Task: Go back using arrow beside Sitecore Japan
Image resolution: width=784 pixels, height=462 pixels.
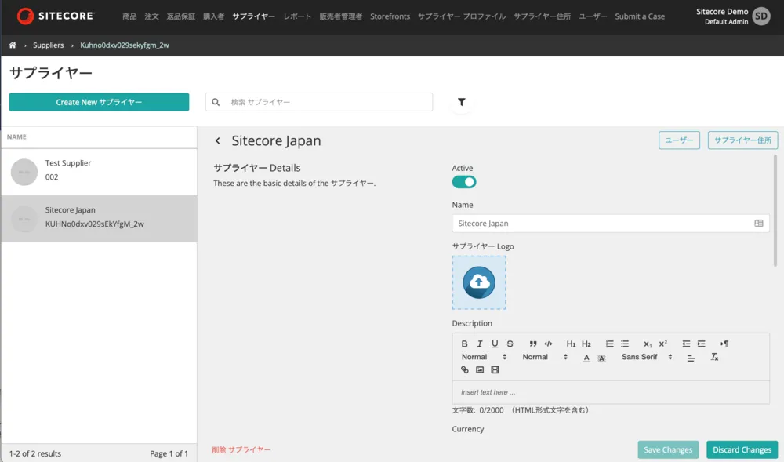Action: (x=217, y=141)
